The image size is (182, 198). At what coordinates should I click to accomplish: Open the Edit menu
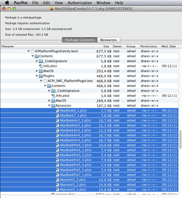pyautogui.click(x=46, y=3)
